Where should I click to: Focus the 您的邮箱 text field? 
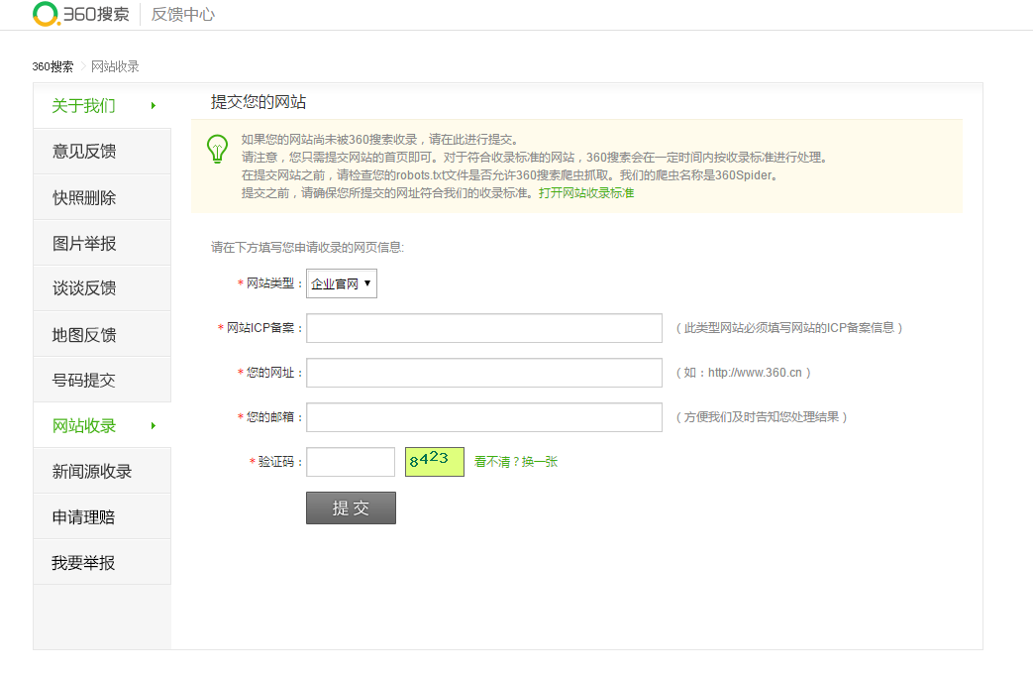[x=483, y=417]
